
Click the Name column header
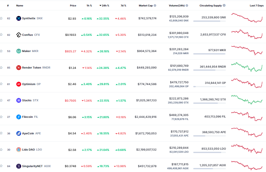pyautogui.click(x=20, y=6)
